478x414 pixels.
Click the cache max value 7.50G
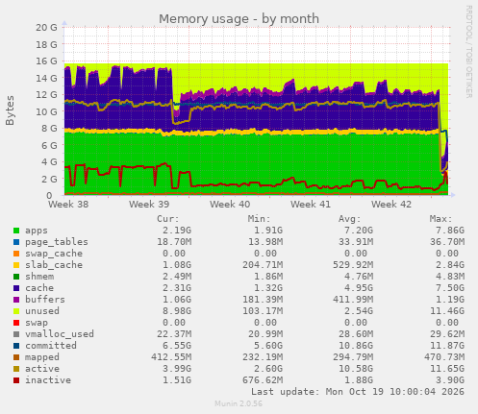point(450,288)
